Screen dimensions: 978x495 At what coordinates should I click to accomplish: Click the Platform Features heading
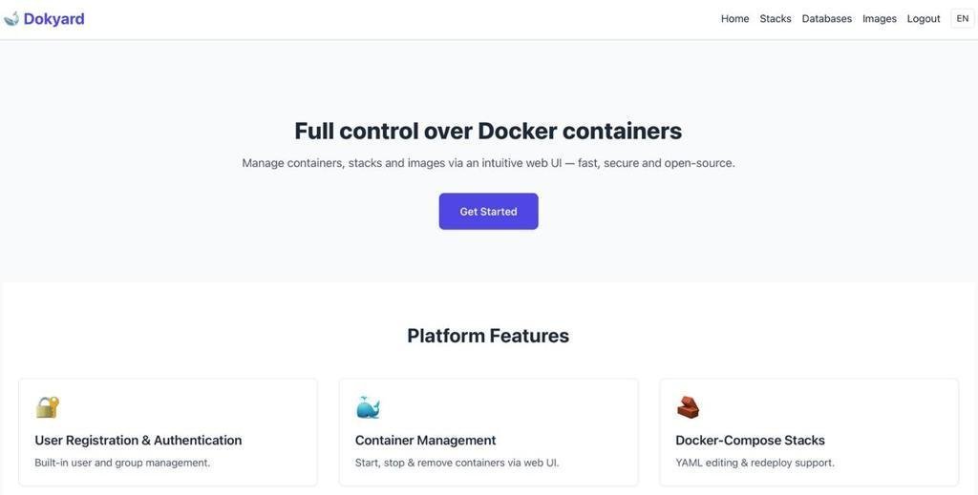pyautogui.click(x=488, y=336)
